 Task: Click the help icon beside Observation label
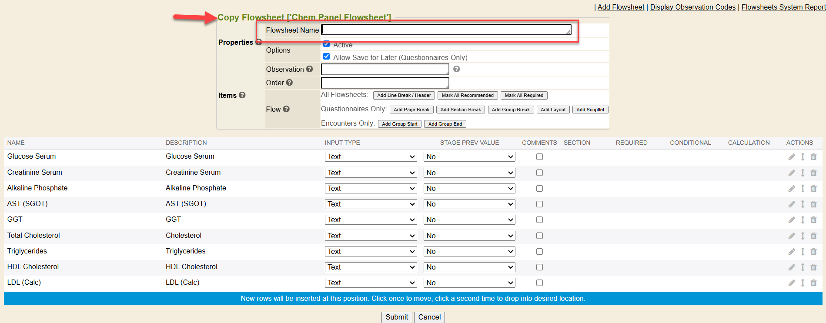pos(309,69)
